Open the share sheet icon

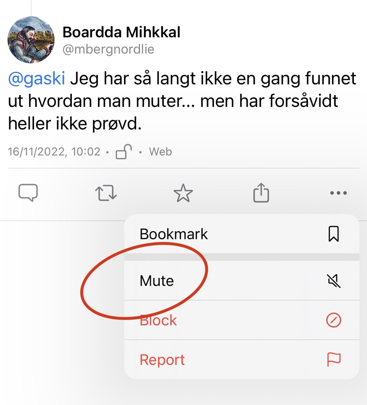(261, 192)
